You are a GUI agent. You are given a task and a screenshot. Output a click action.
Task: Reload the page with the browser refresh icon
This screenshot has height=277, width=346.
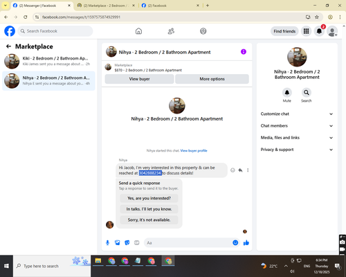(x=26, y=17)
